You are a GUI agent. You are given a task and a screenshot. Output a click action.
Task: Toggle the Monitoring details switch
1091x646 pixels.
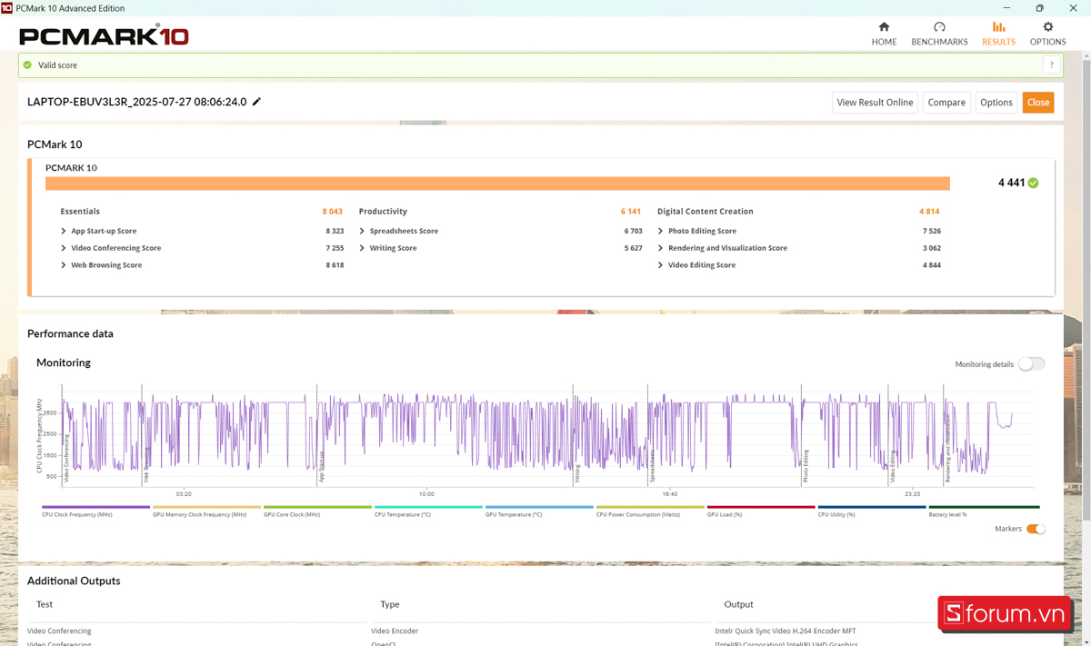point(1031,363)
